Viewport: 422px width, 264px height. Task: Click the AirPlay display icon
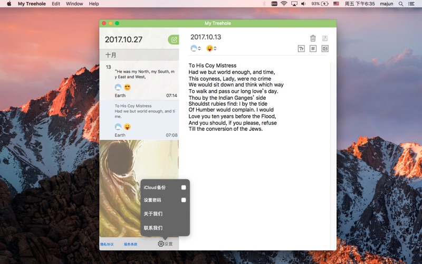(294, 4)
